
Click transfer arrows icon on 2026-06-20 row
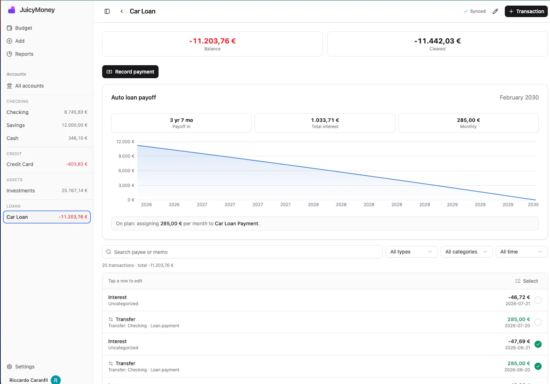point(111,363)
